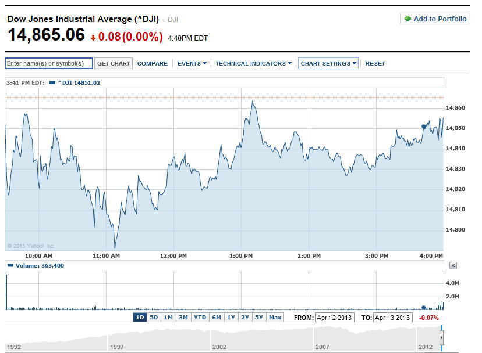Click the 14,830 price axis label
This screenshot has width=482, height=353.
pyautogui.click(x=455, y=168)
